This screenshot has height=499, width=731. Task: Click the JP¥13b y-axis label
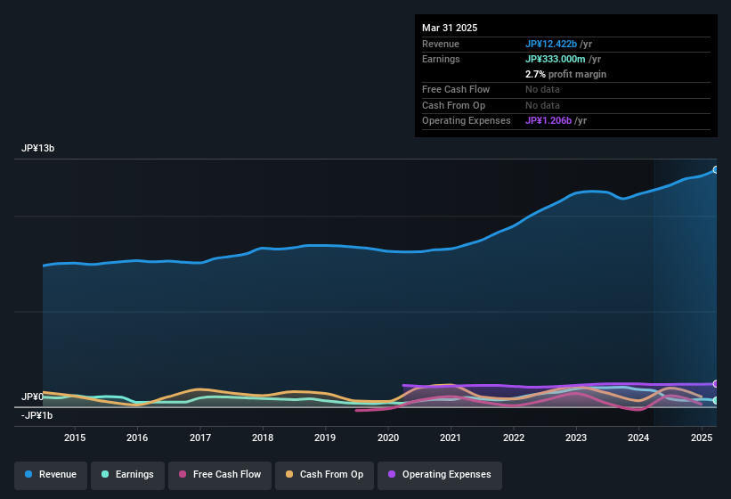pyautogui.click(x=37, y=148)
